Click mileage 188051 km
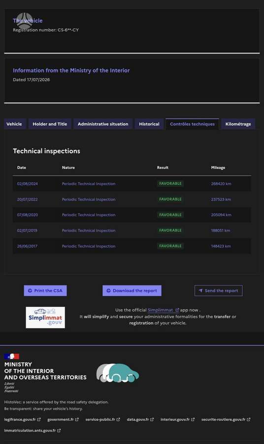 pos(221,230)
